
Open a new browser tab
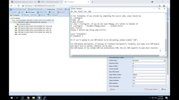[93, 2]
